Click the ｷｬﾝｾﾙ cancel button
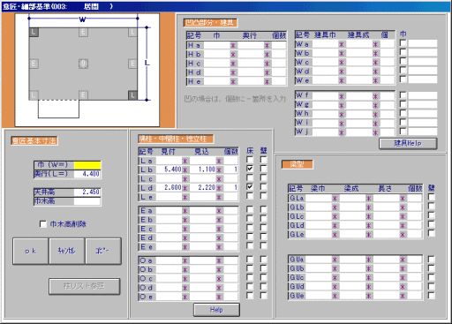The width and height of the screenshot is (452, 324). point(67,251)
